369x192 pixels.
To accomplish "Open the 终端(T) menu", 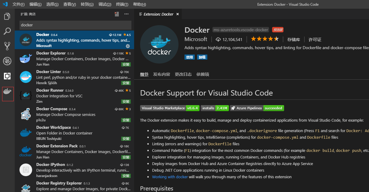I will pyautogui.click(x=122, y=4).
